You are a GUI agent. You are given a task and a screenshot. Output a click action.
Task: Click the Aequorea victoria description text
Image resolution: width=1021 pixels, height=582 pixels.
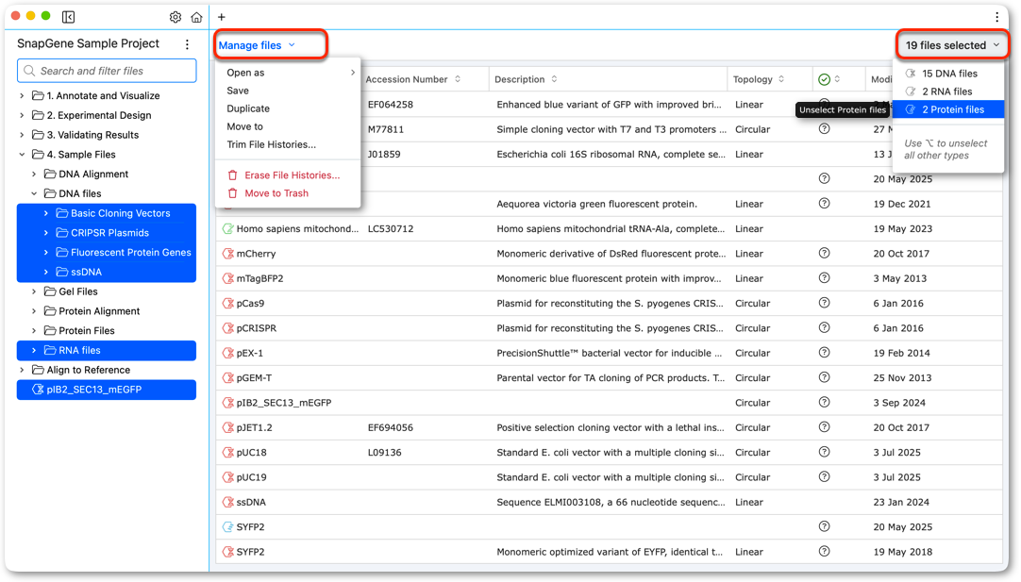pos(597,205)
